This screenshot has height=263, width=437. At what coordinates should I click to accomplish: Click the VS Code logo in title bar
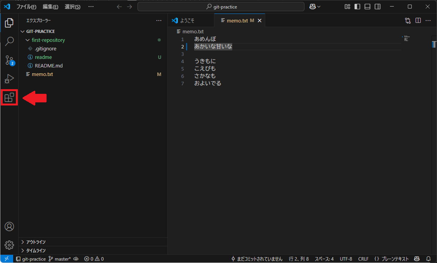tap(7, 6)
